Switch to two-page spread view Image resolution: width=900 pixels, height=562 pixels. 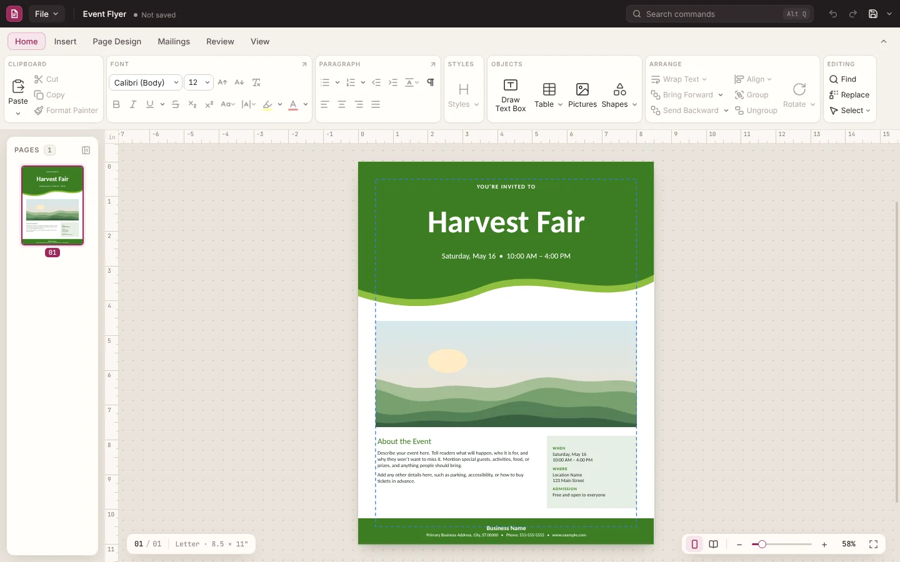click(713, 545)
